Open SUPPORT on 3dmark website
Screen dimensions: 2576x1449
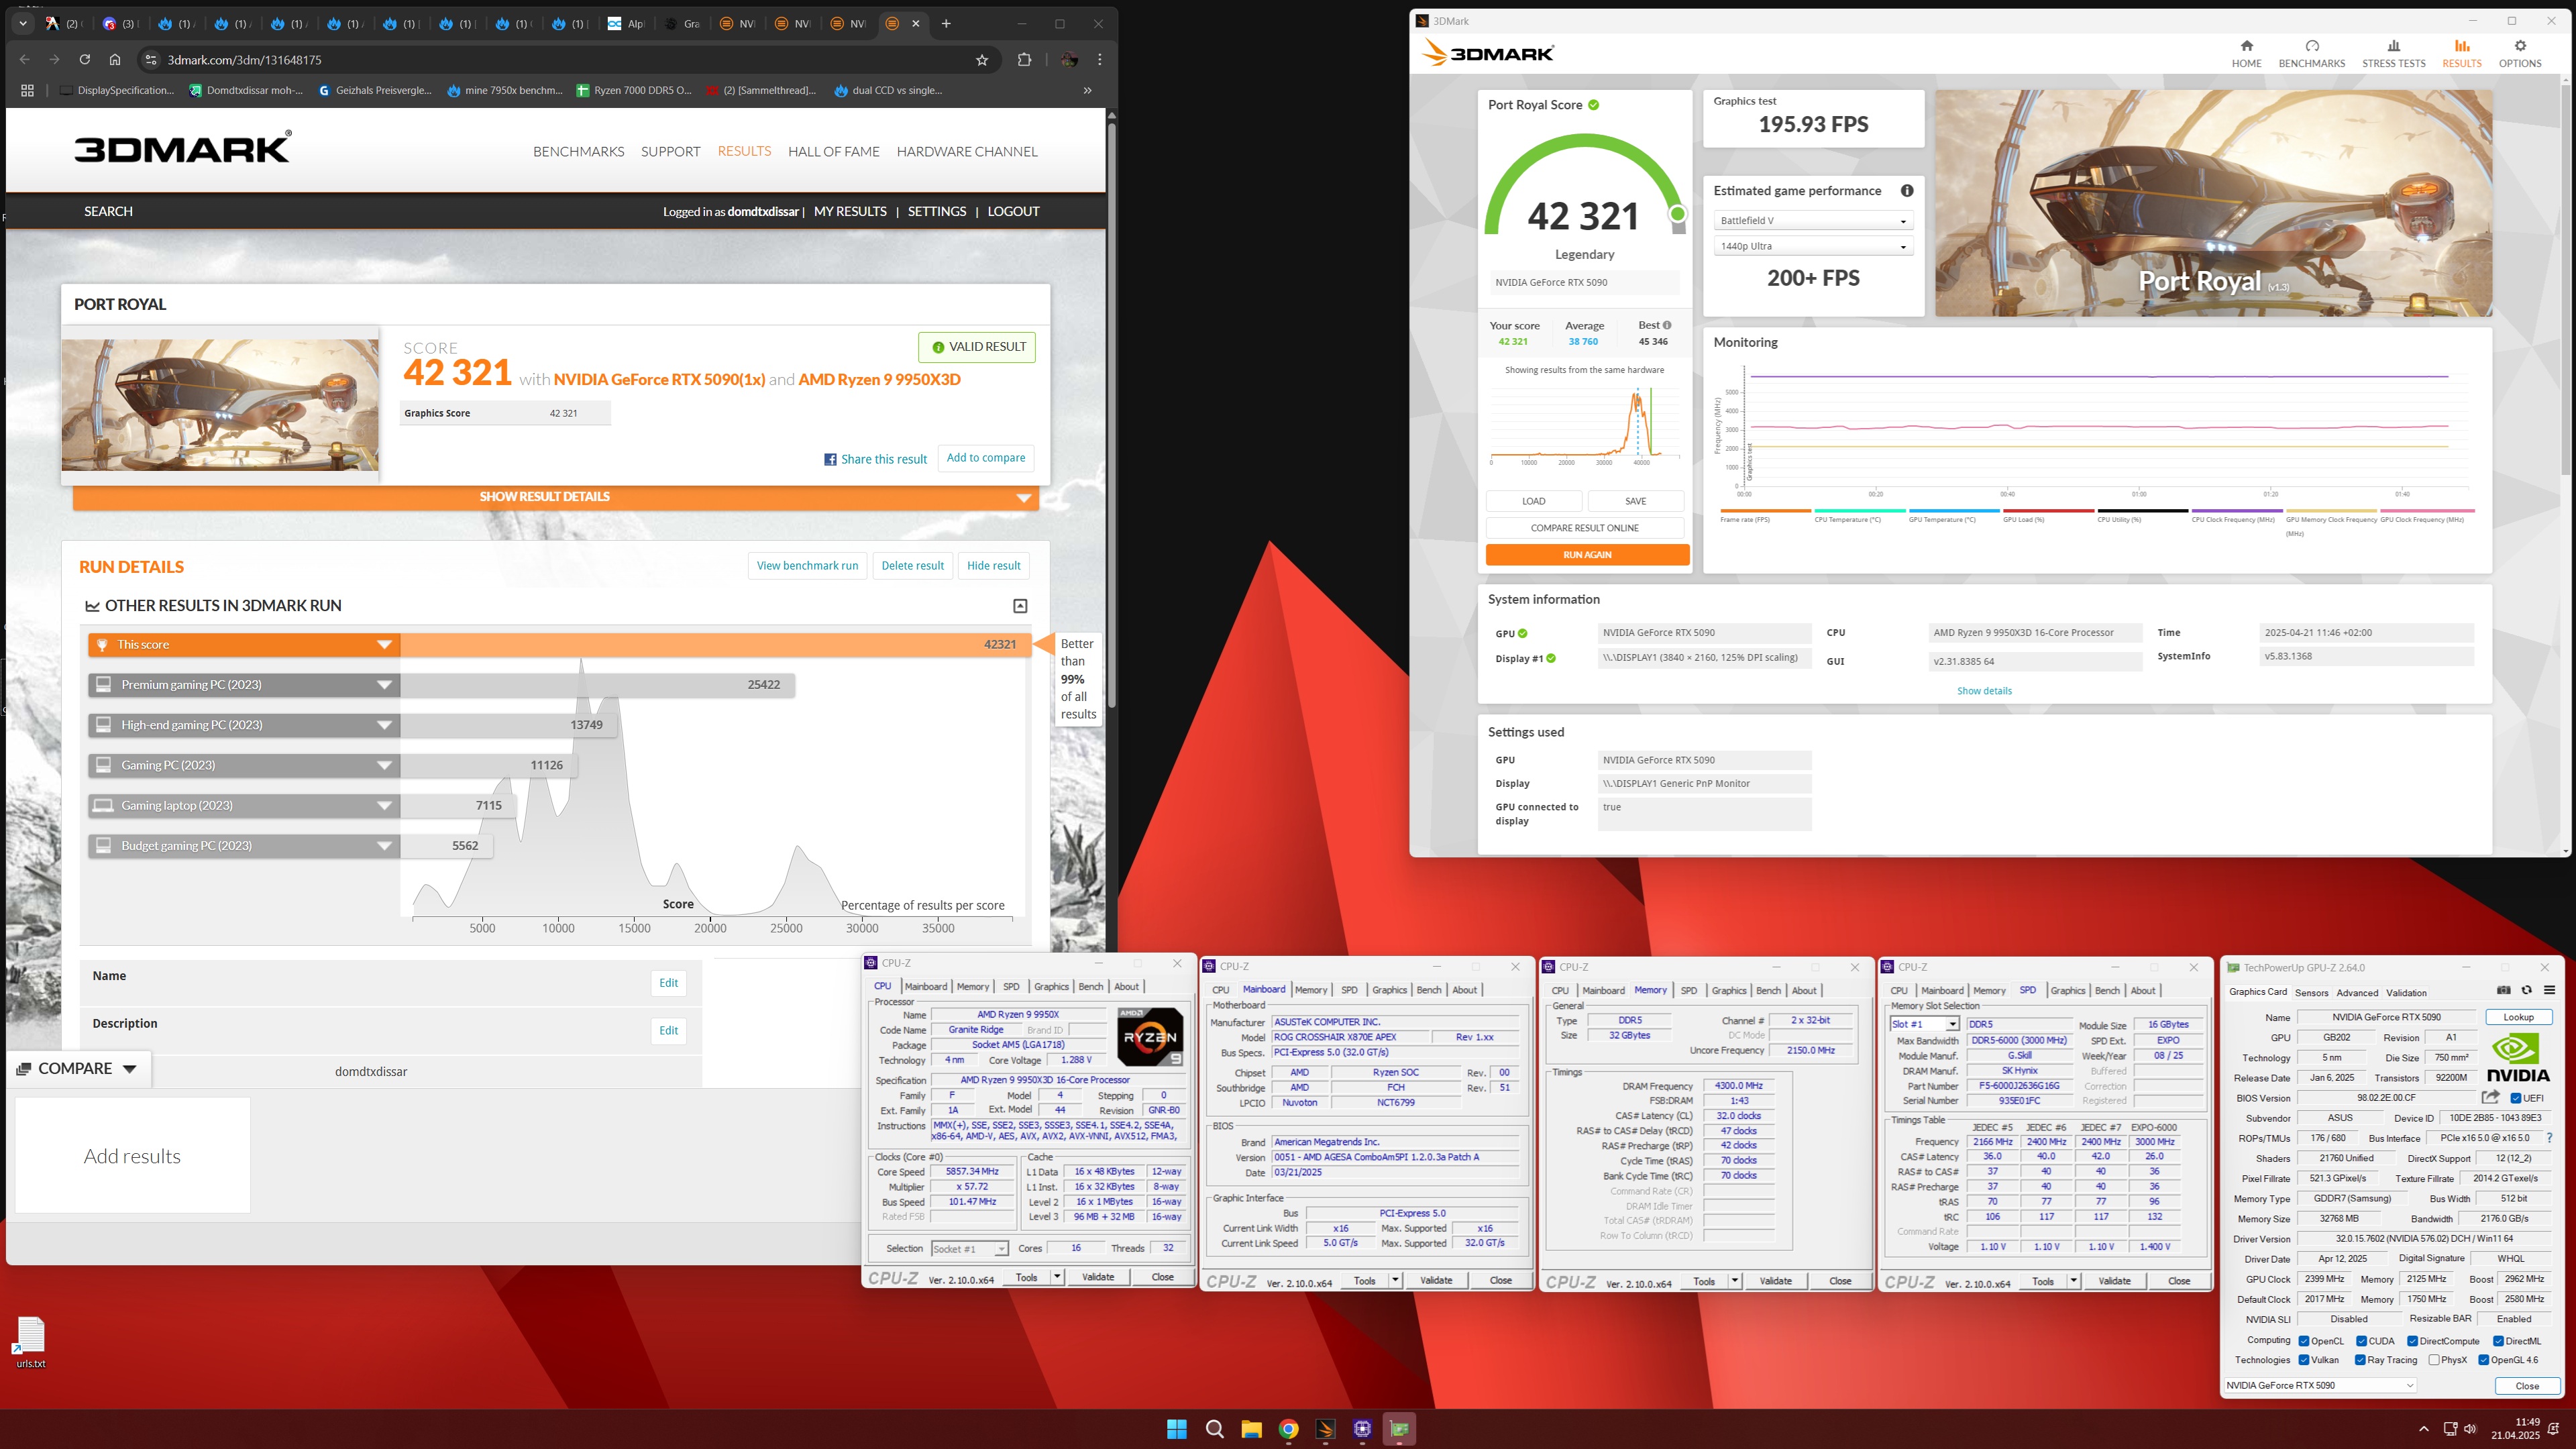pos(670,152)
